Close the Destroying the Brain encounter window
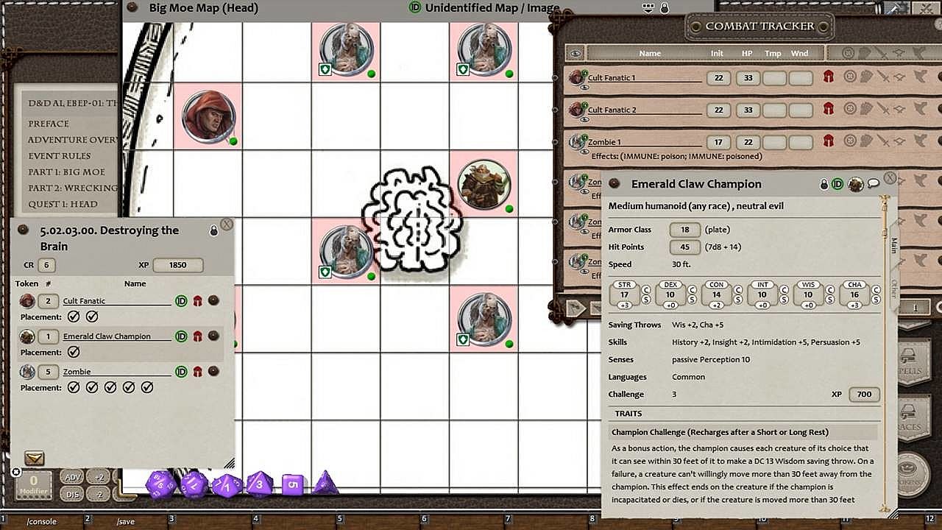This screenshot has height=530, width=942. (227, 224)
